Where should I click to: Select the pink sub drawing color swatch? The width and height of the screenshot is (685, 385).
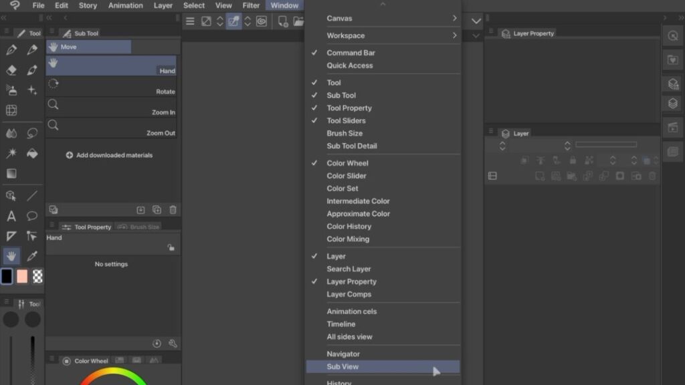22,276
